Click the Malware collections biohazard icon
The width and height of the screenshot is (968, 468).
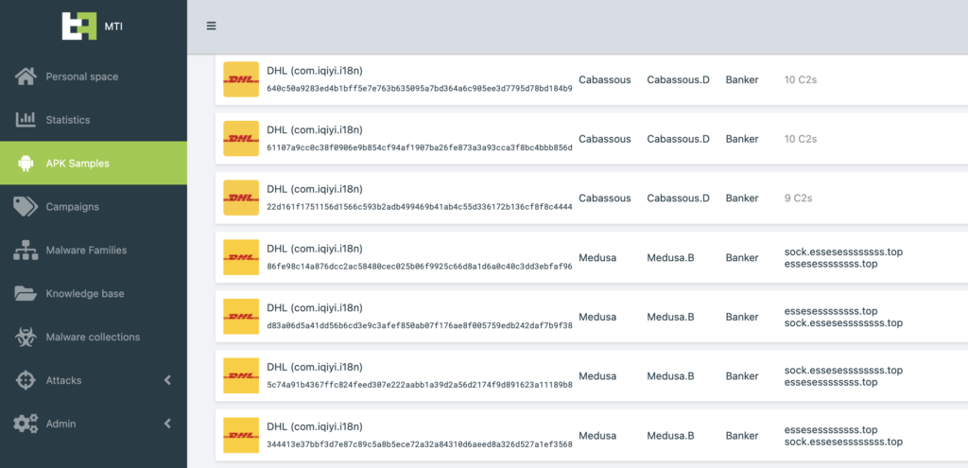[x=26, y=338]
